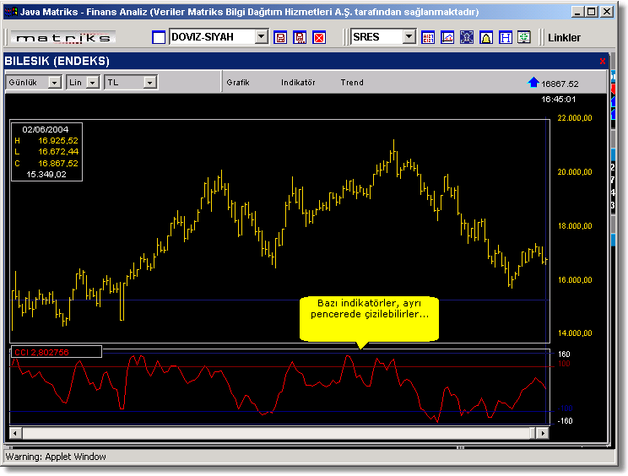The image size is (628, 476).
Task: Open the line chart window icon
Action: point(447,38)
